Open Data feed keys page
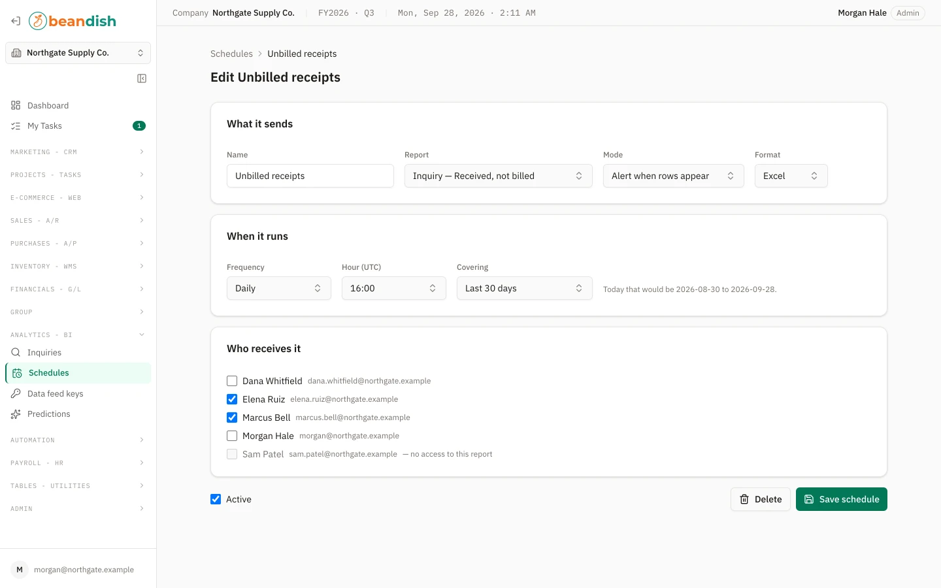 pos(78,393)
